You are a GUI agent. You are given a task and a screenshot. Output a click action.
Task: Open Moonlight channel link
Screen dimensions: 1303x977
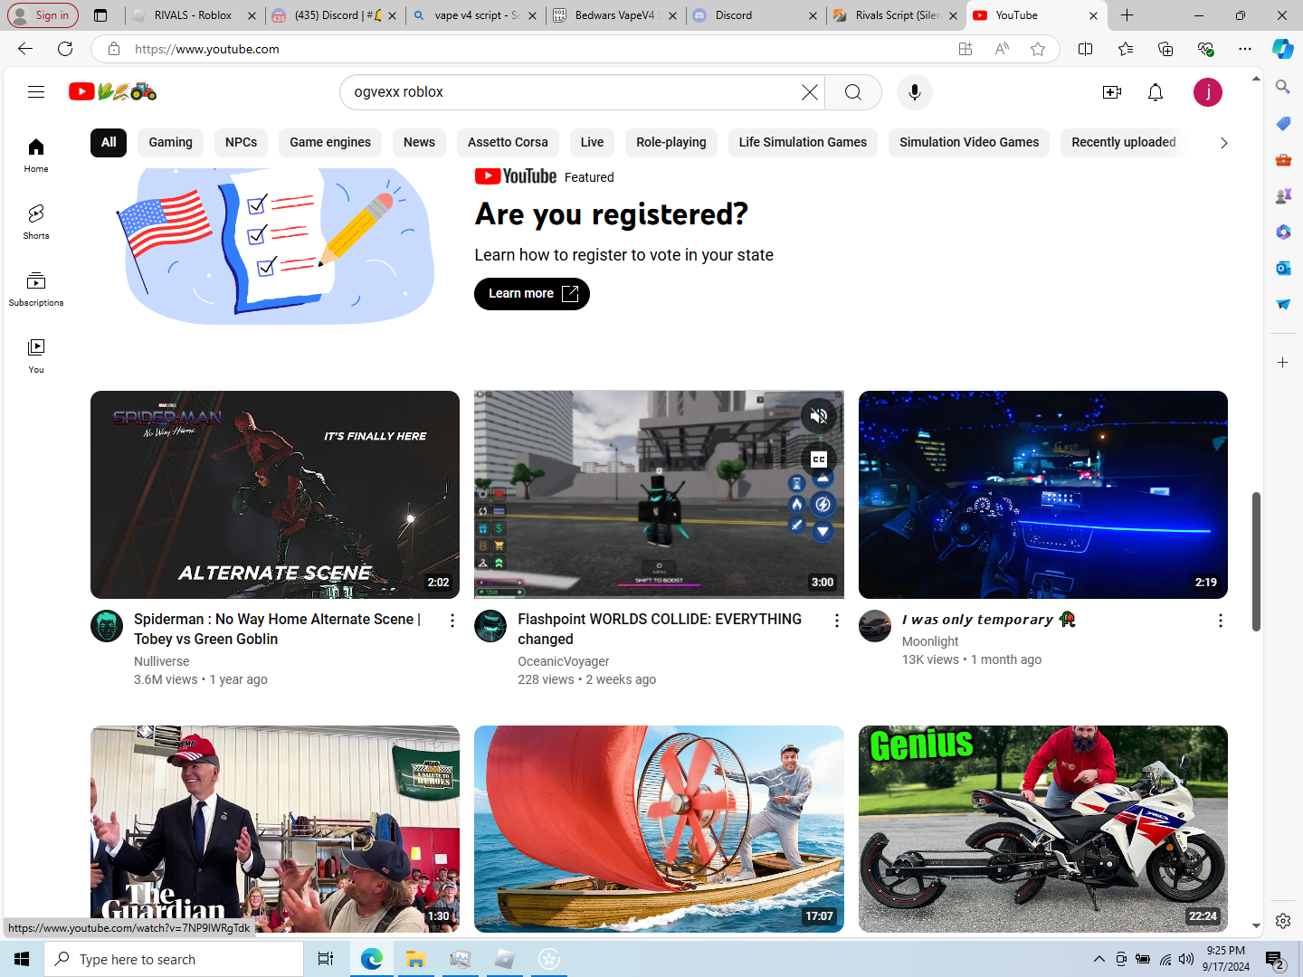point(930,641)
